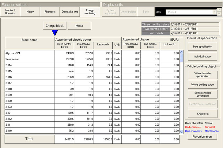The width and height of the screenshot is (223, 148).
Task: Click Whole building output button
Action: click(x=202, y=84)
